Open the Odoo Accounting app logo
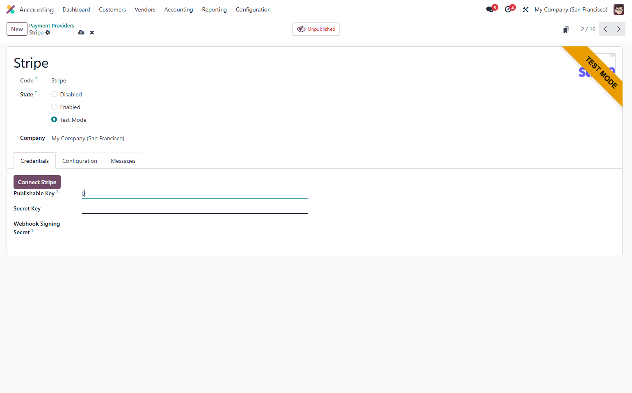The image size is (632, 393). point(11,9)
